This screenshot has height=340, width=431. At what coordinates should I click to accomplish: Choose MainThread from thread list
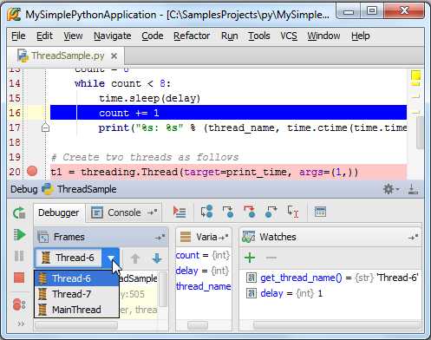76,310
